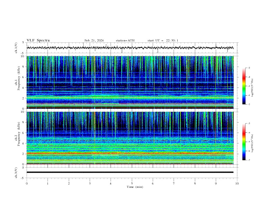Click the ch.1 PSD color scale bar
Screen dimensions: 267x206
[244, 86]
